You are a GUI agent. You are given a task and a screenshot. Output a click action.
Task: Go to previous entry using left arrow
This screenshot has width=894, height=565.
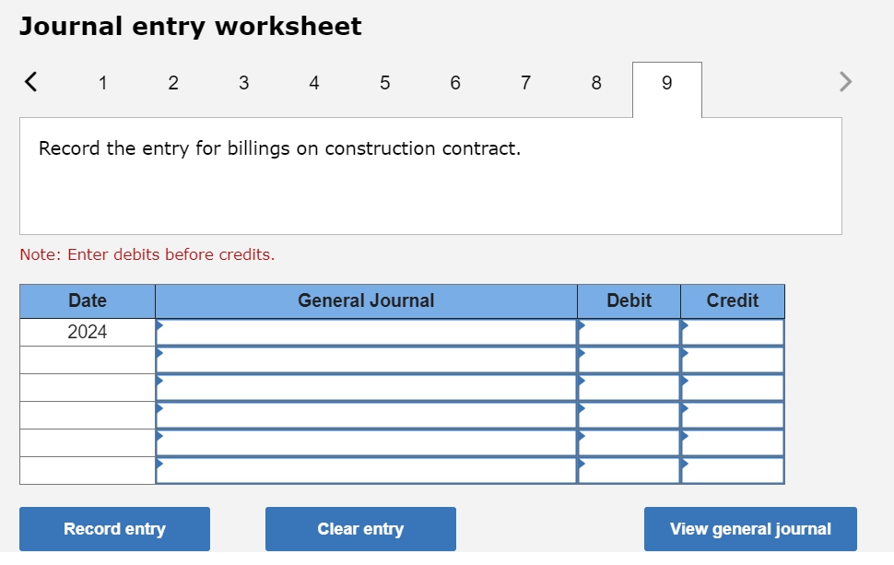[x=30, y=81]
